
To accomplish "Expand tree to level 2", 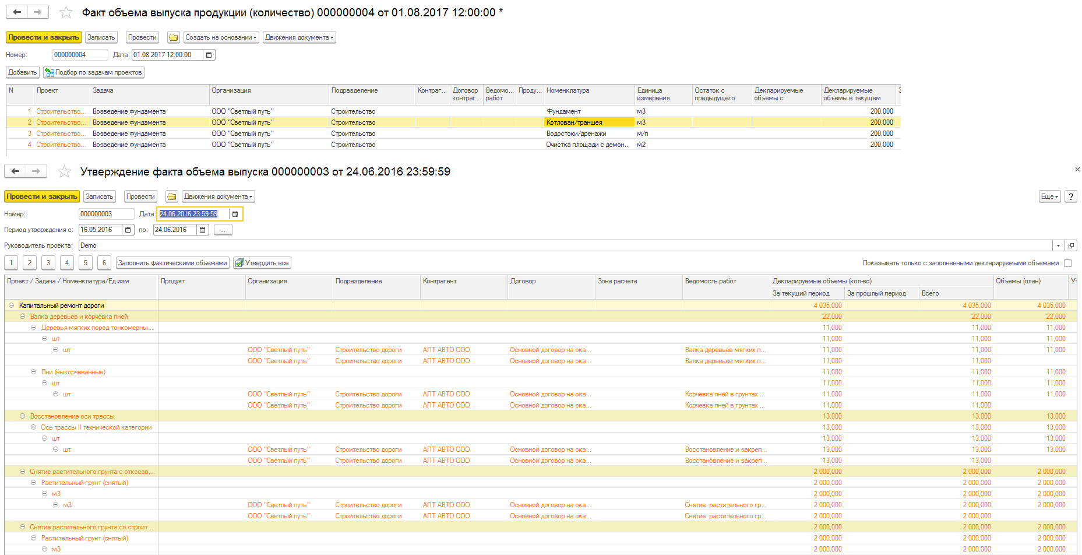I will [30, 263].
